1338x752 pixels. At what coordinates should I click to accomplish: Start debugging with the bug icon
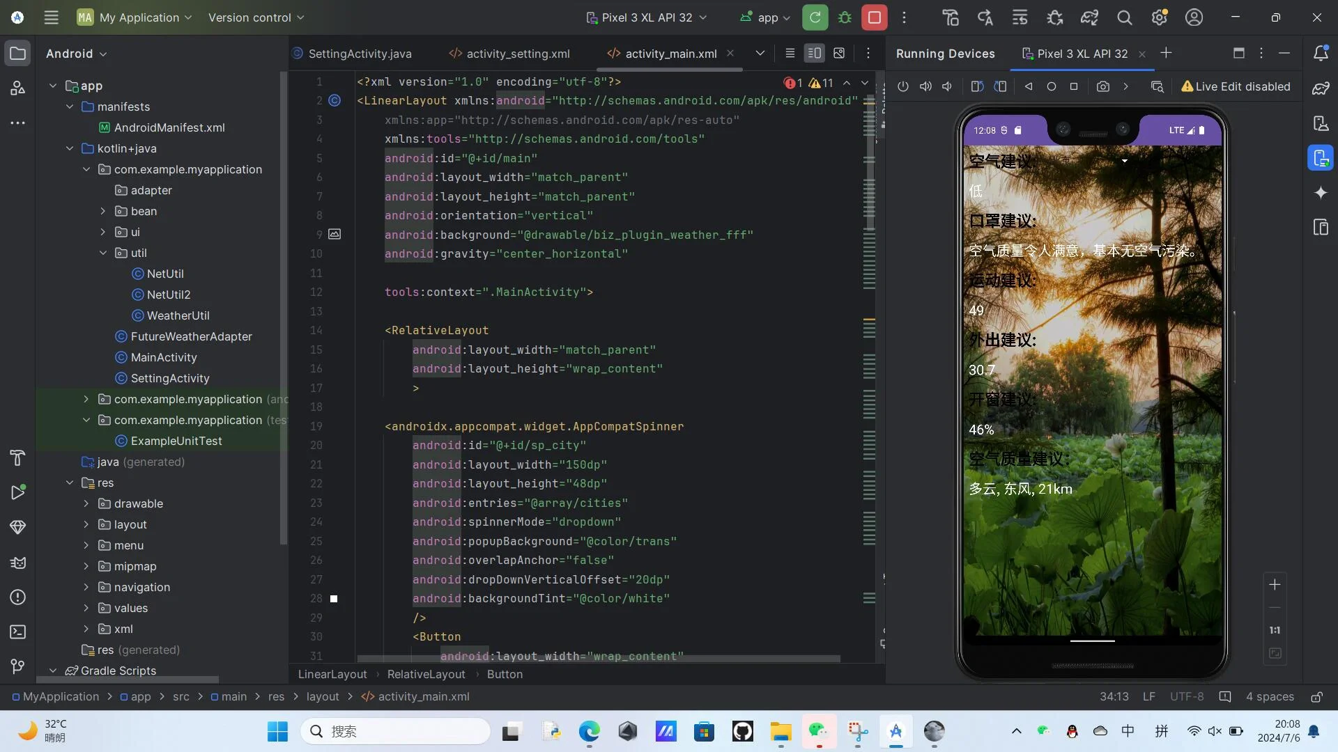[x=845, y=17]
